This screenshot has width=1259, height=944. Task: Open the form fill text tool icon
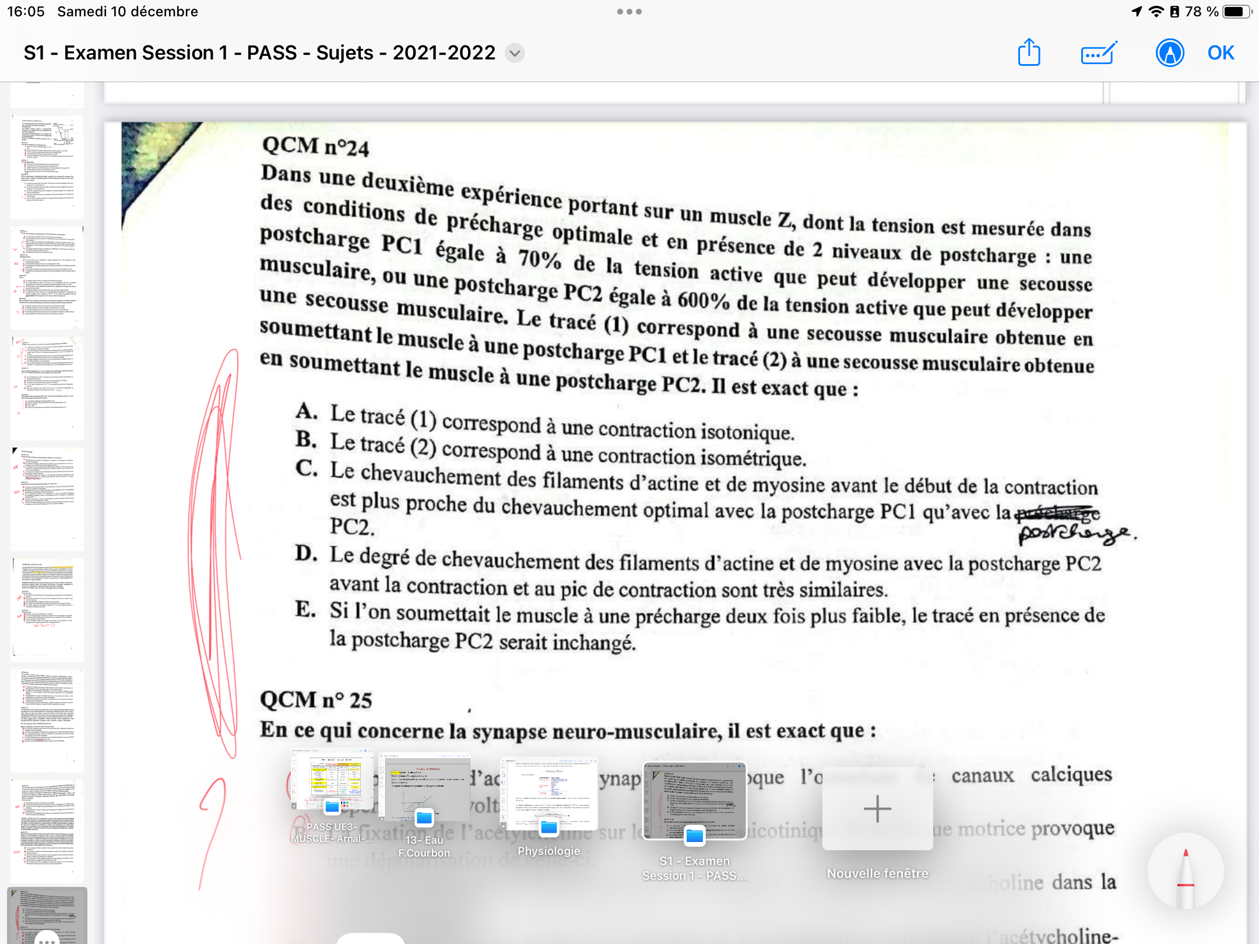(x=1098, y=53)
